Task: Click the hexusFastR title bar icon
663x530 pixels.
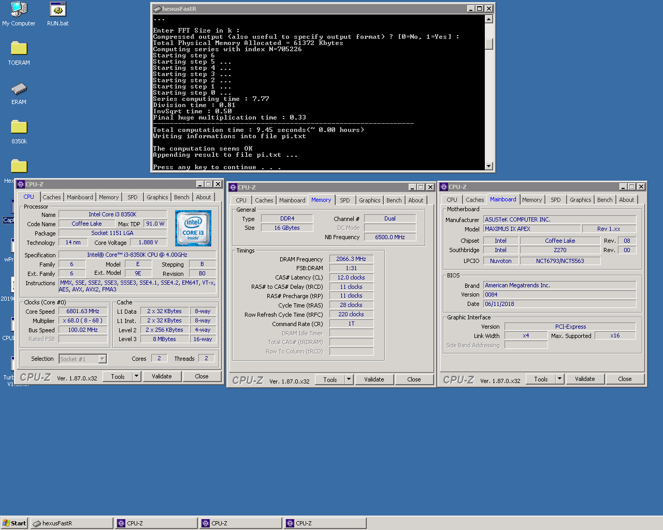Action: pos(157,9)
